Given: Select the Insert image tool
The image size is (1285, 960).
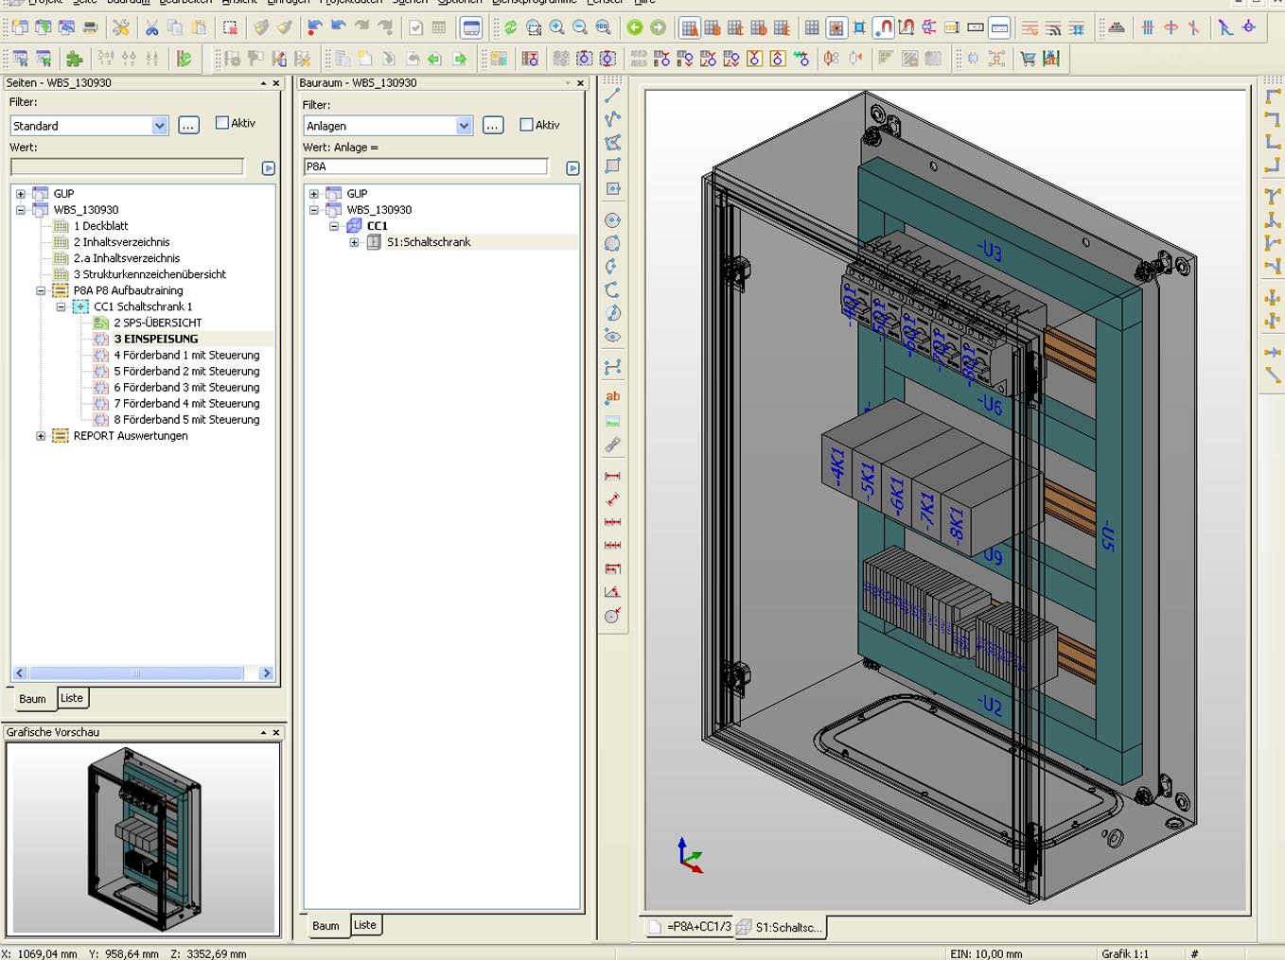Looking at the screenshot, I should (x=612, y=421).
